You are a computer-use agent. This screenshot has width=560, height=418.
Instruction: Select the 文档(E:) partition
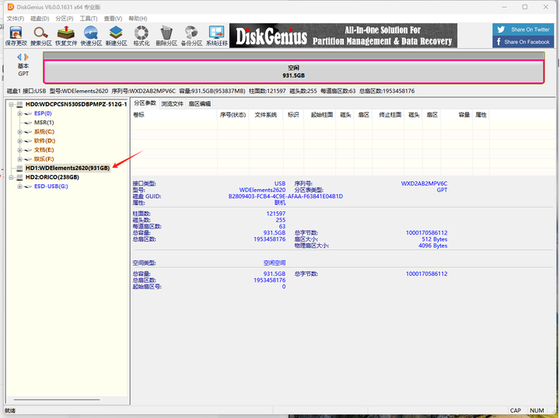[44, 150]
